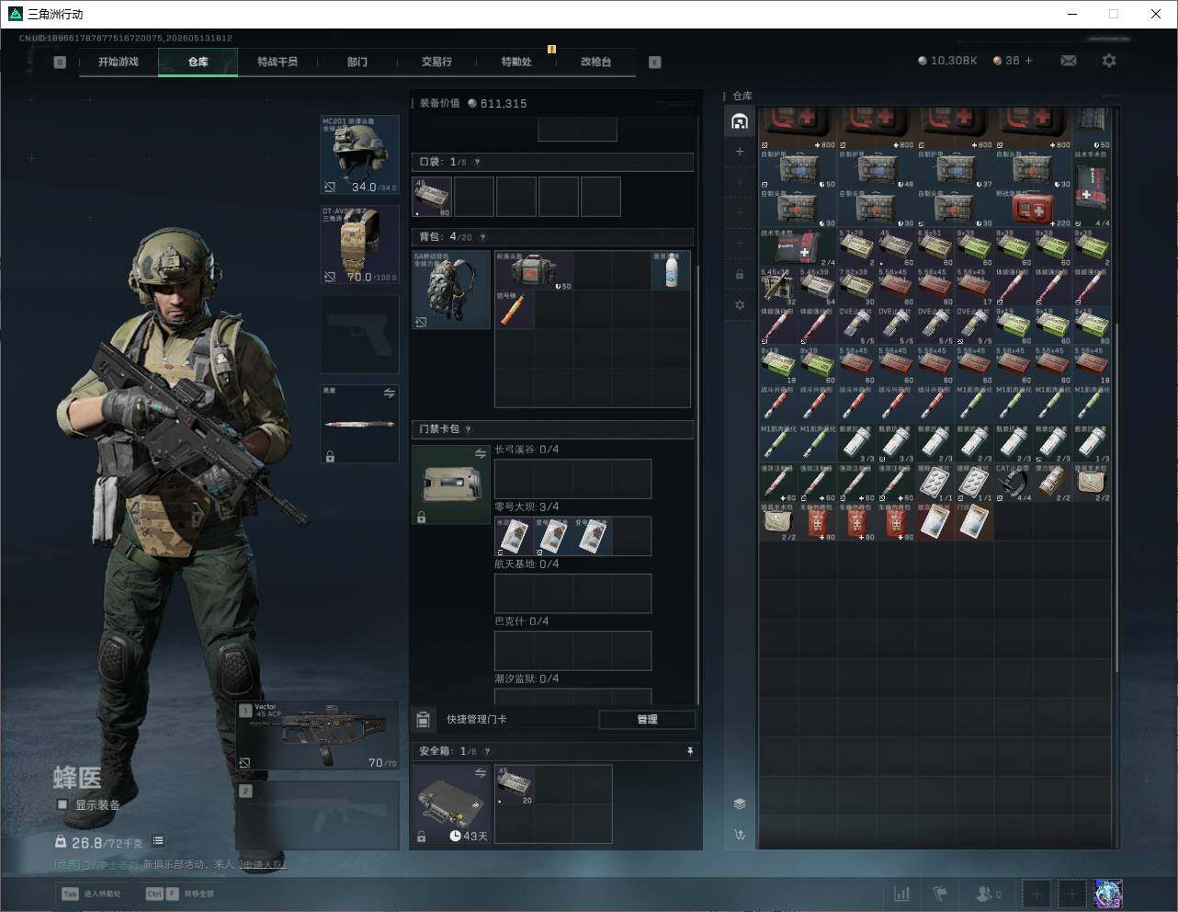Screen dimensions: 1178x912
Task: Click swap arrows on the key card pack
Action: click(x=480, y=453)
